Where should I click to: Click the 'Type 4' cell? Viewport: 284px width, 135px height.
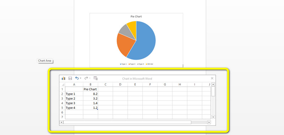pos(74,108)
